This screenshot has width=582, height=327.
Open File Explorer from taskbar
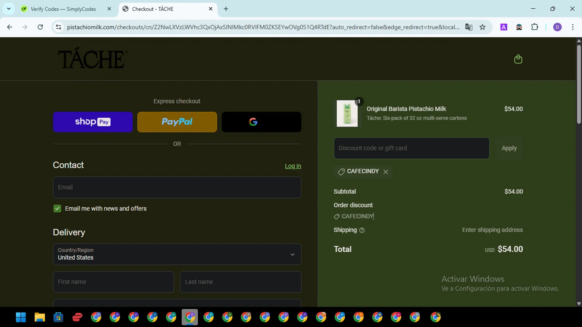pyautogui.click(x=40, y=317)
